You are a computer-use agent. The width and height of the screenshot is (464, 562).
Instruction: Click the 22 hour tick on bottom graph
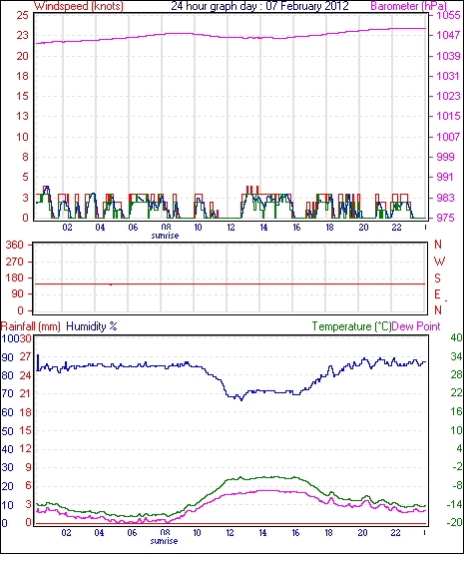click(x=395, y=533)
